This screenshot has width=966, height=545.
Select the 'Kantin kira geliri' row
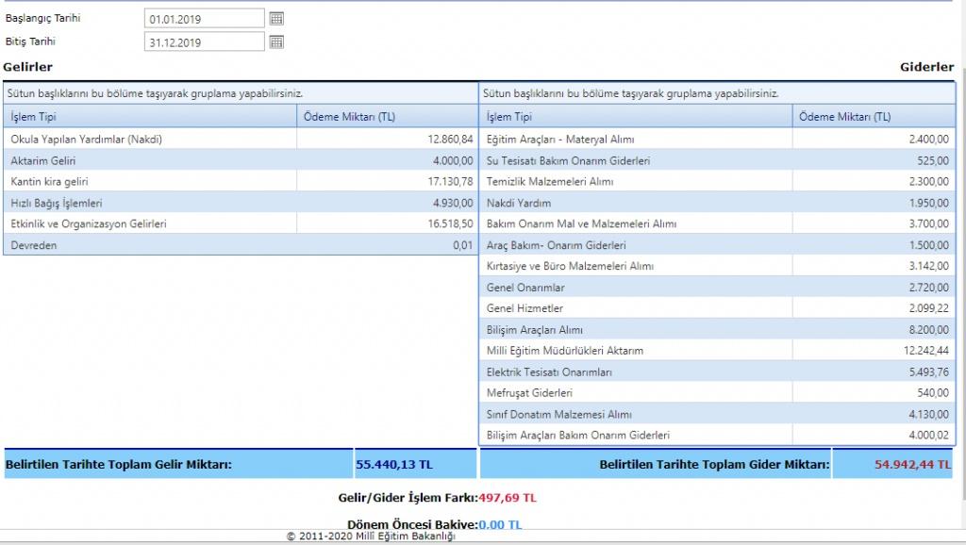(x=241, y=182)
